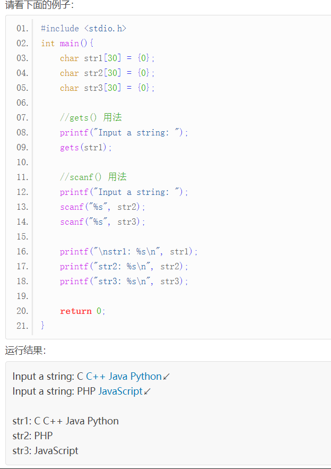Click line number 21 in the code gutter
331x469 pixels.
(x=22, y=326)
